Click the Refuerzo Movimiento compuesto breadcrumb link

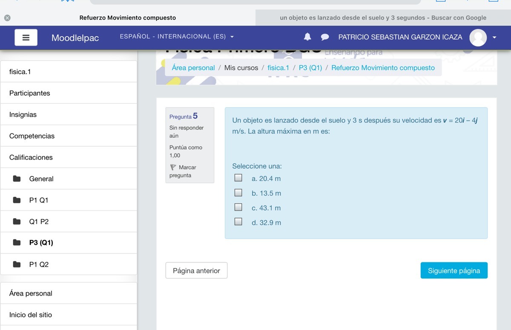pyautogui.click(x=383, y=68)
